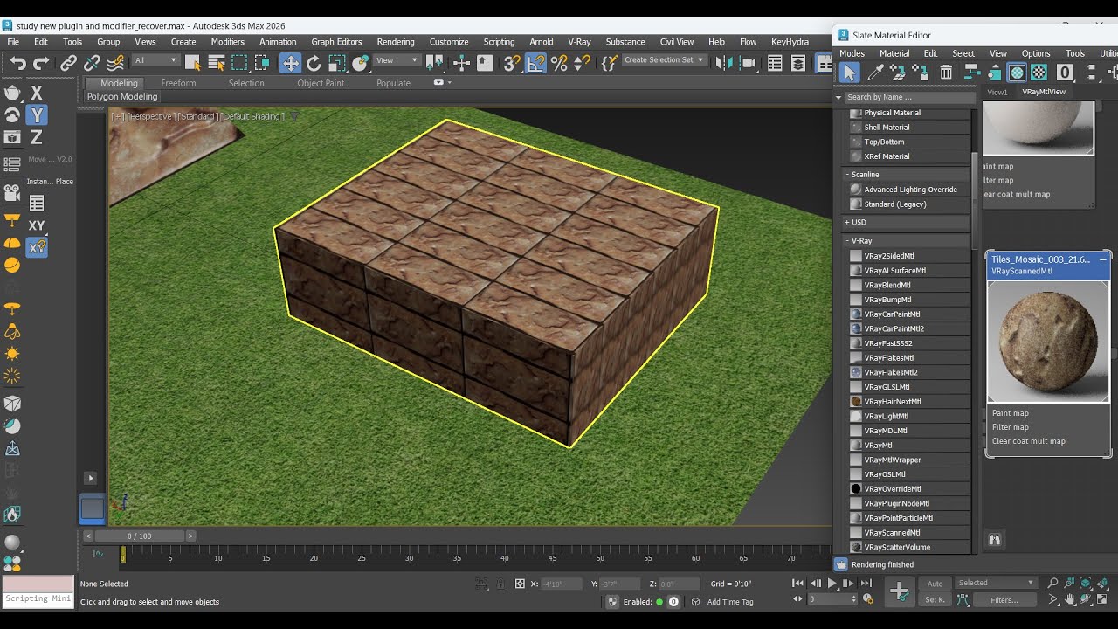
Task: Open the material browser options arrow
Action: [839, 97]
